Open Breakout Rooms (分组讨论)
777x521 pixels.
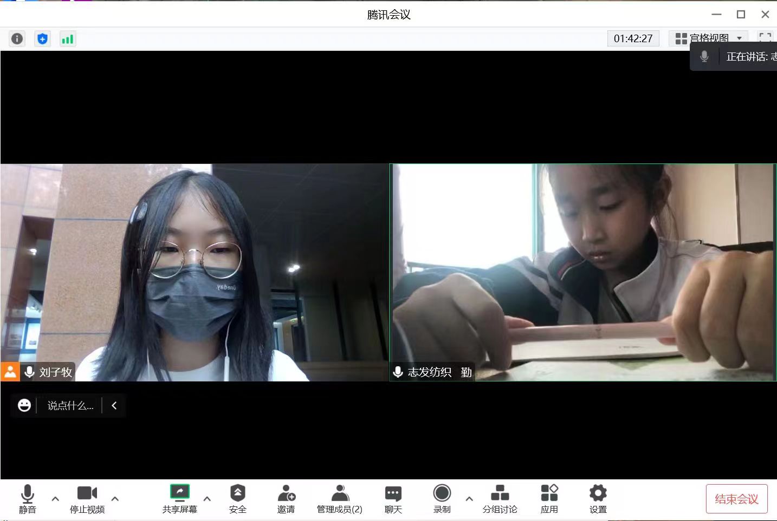click(500, 499)
